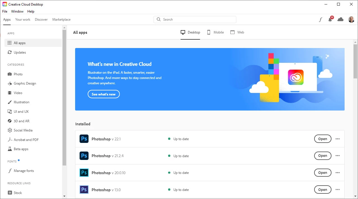Viewport: 358px width, 199px height.
Task: Click in the Search field
Action: 195,20
